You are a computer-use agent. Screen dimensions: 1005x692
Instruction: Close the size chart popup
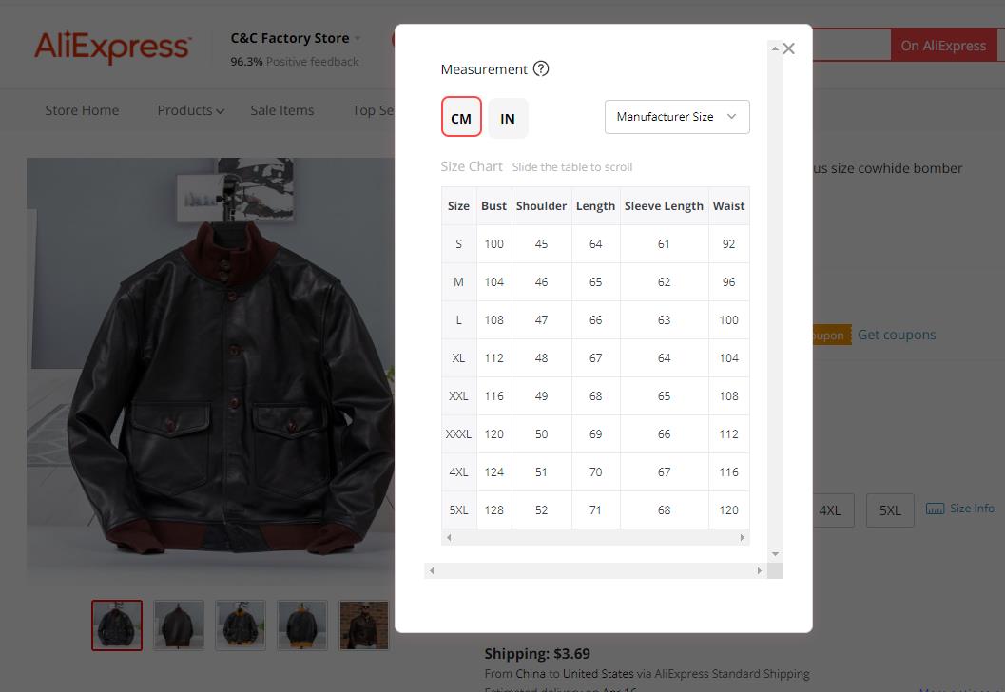tap(789, 48)
